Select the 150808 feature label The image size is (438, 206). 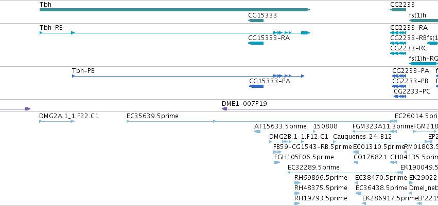point(325,126)
